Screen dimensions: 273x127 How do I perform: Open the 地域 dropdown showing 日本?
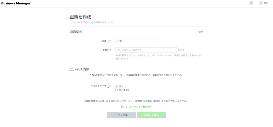click(x=137, y=41)
